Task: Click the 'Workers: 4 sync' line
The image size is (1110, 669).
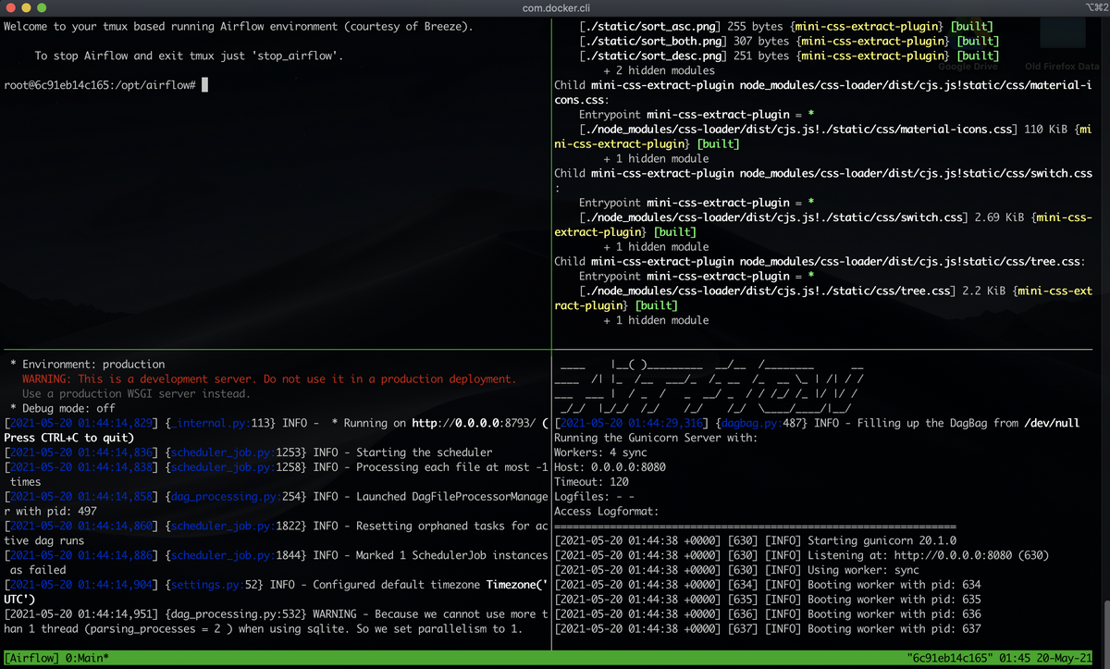Action: [600, 452]
